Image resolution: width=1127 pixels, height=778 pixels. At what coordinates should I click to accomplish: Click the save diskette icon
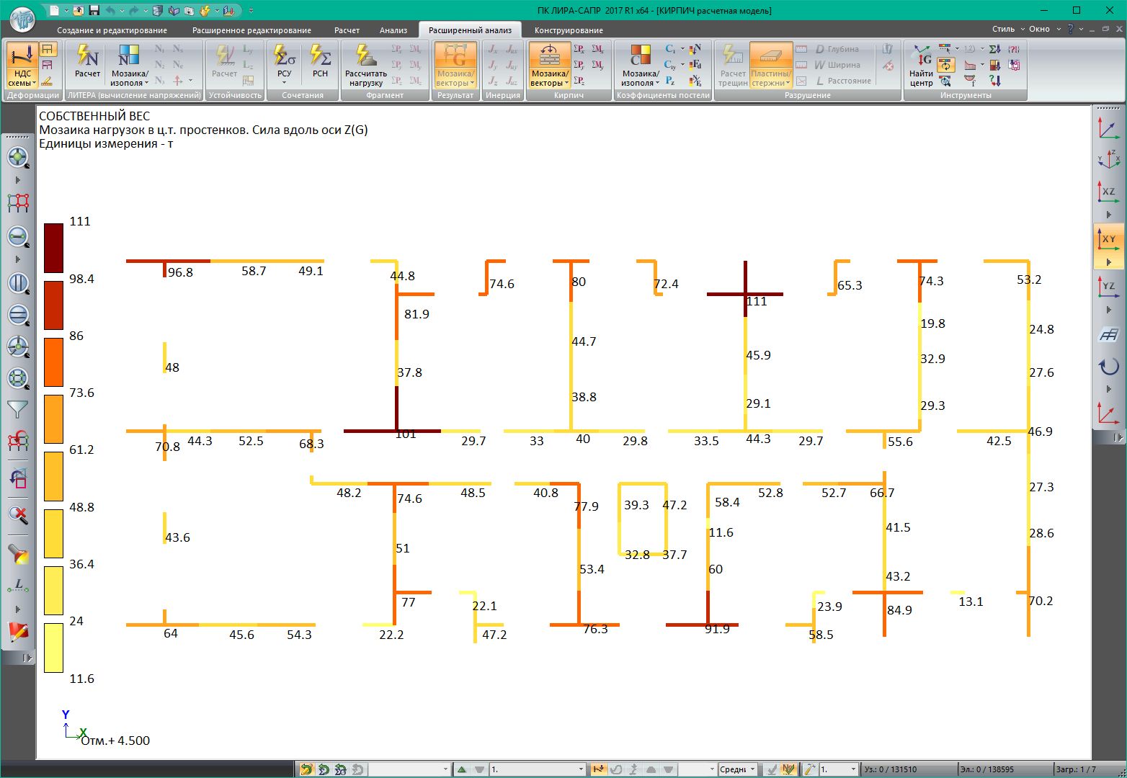94,11
